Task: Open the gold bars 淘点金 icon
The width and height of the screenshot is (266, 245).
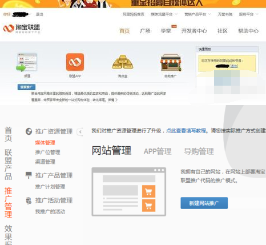Action: coord(123,62)
